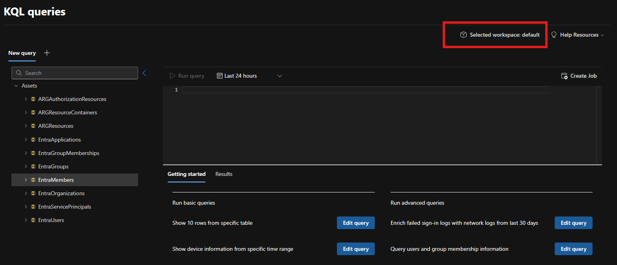The height and width of the screenshot is (265, 617).
Task: Collapse the schema side panel with blue chevron
Action: pyautogui.click(x=144, y=73)
